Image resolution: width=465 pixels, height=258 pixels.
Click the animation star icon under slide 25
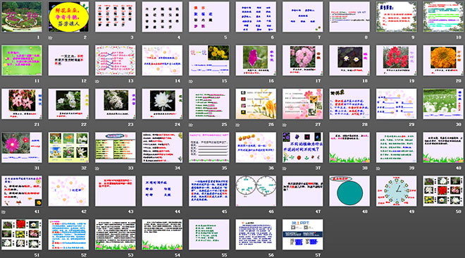(191, 125)
